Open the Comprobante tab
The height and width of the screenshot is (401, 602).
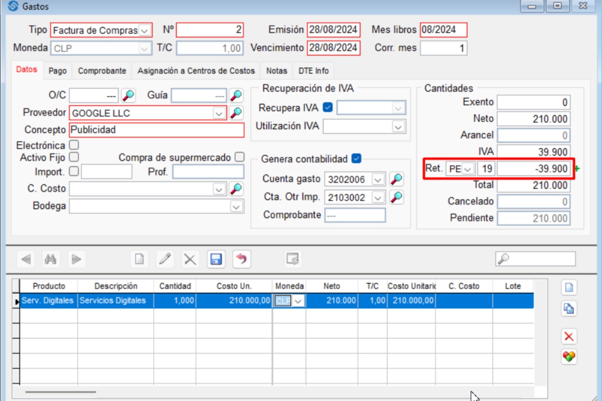click(x=102, y=71)
